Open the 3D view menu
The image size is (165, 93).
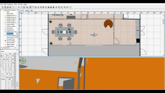coord(20,4)
